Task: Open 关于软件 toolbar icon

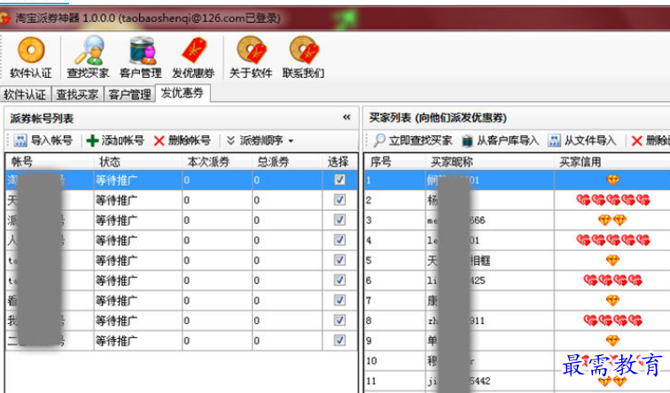Action: 251,58
